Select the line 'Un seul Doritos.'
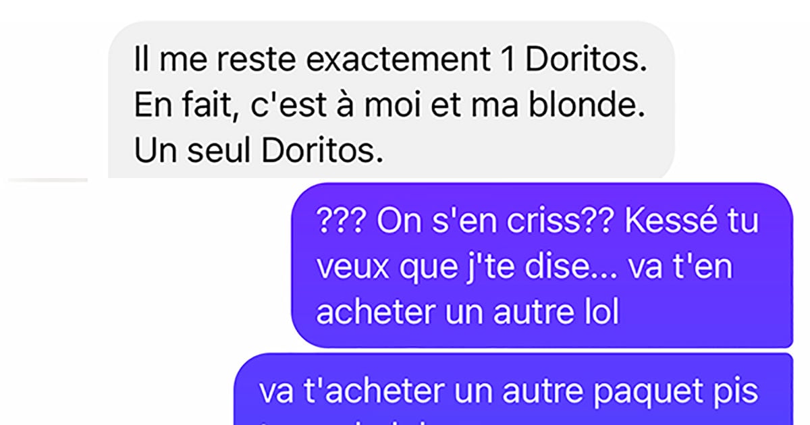This screenshot has width=810, height=425. tap(259, 153)
